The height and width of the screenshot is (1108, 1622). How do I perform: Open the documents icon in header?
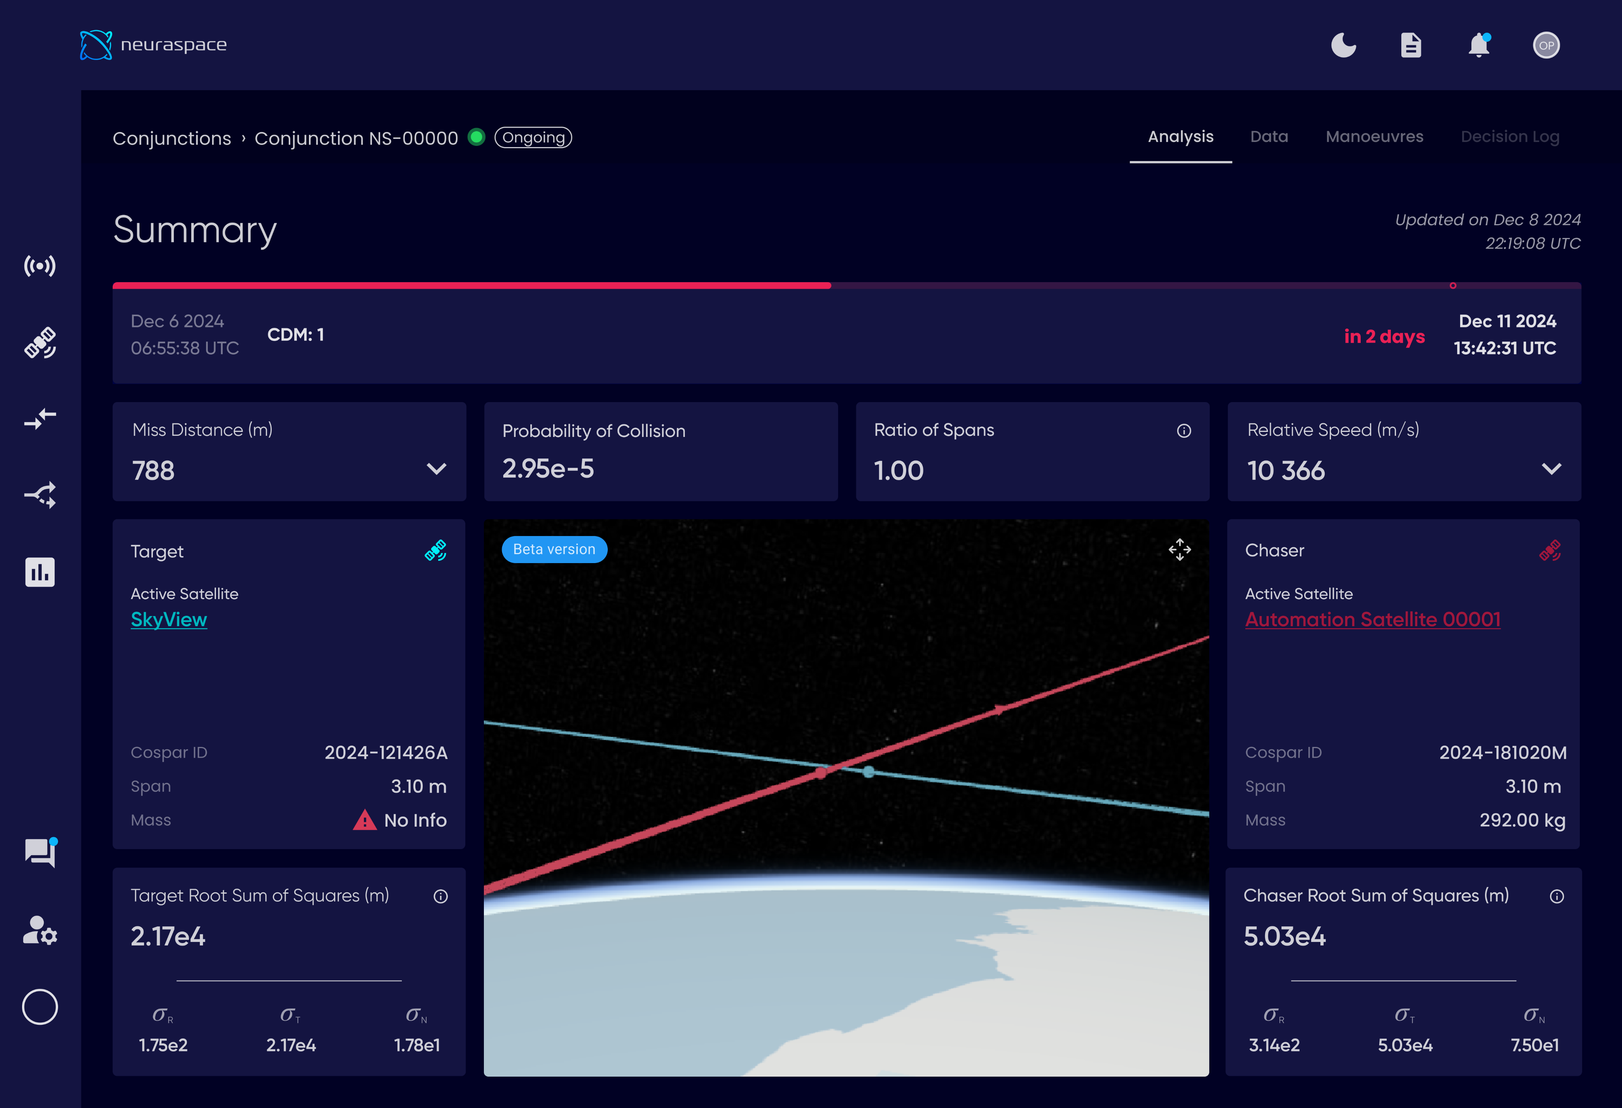click(x=1411, y=45)
